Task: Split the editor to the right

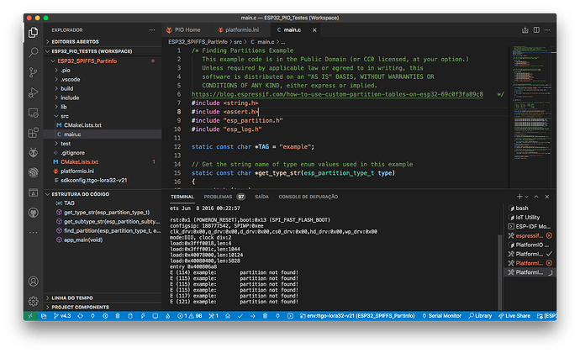Action: [536, 30]
